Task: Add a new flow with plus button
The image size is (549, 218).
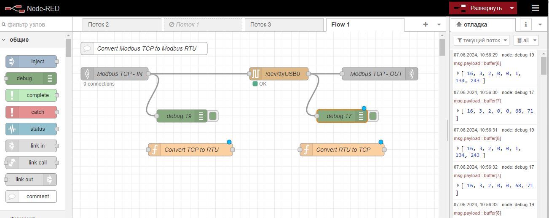Action: tap(426, 24)
